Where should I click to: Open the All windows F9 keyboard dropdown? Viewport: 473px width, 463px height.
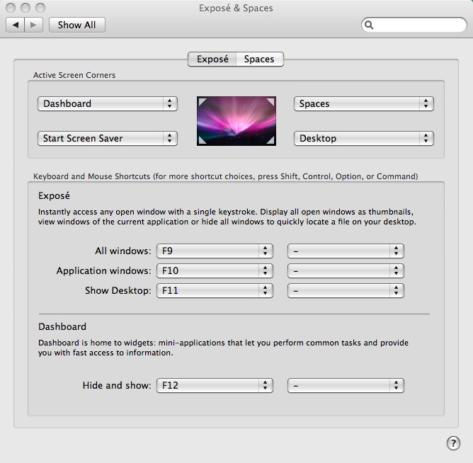tap(215, 251)
